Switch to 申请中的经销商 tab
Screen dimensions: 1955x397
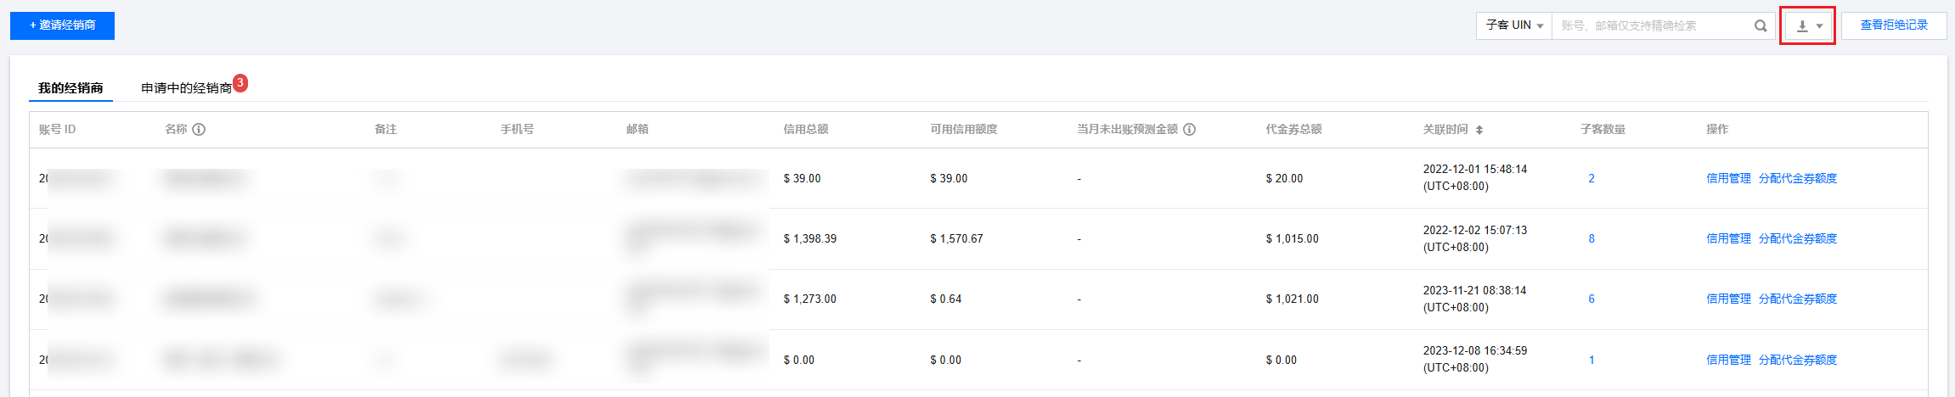(x=186, y=88)
